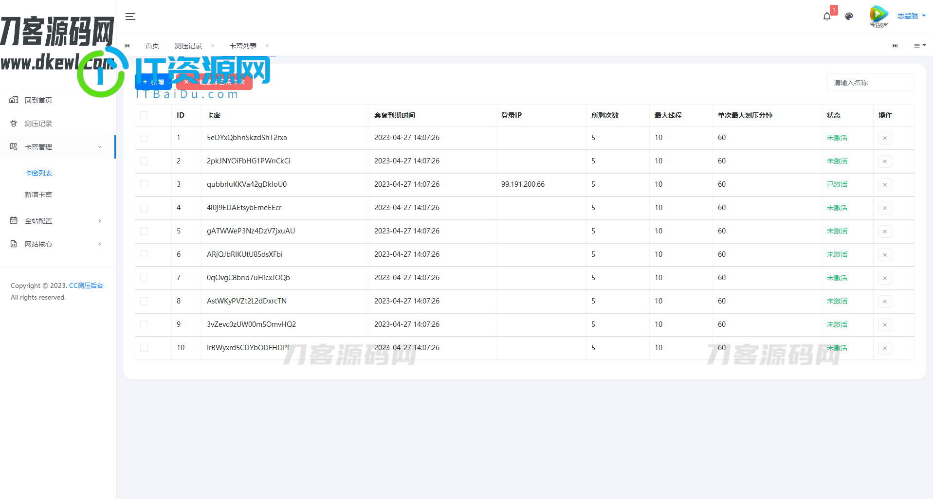Check the row with ID 5
The width and height of the screenshot is (933, 499).
coord(144,231)
